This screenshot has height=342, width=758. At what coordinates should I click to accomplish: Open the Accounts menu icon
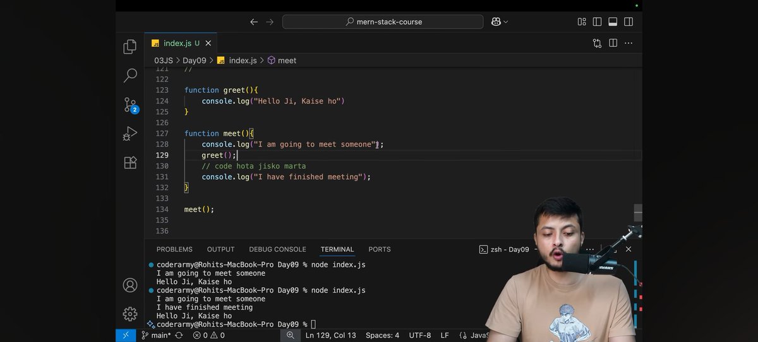[130, 285]
